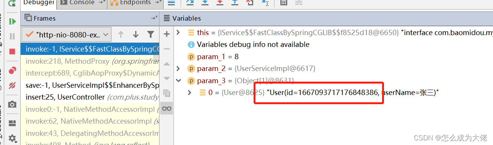This screenshot has height=145, width=493.
Task: Select frame insert:25, UserController
Action: [x=90, y=97]
